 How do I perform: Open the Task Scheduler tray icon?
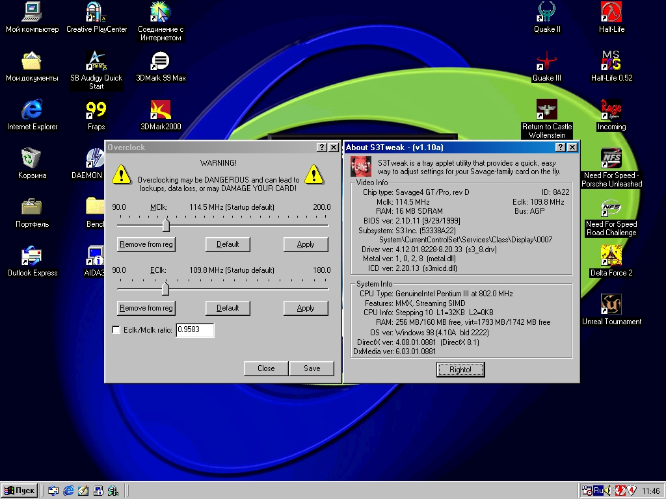pos(587,491)
